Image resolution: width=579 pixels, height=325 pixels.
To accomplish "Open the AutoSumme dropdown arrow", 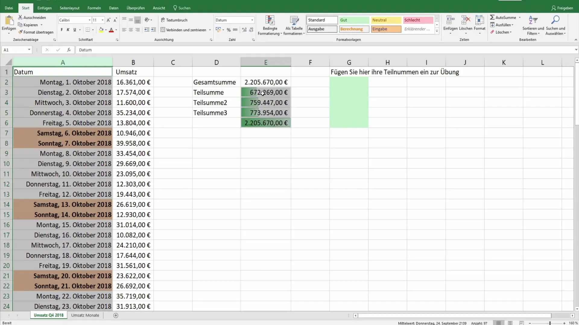I will (x=520, y=17).
